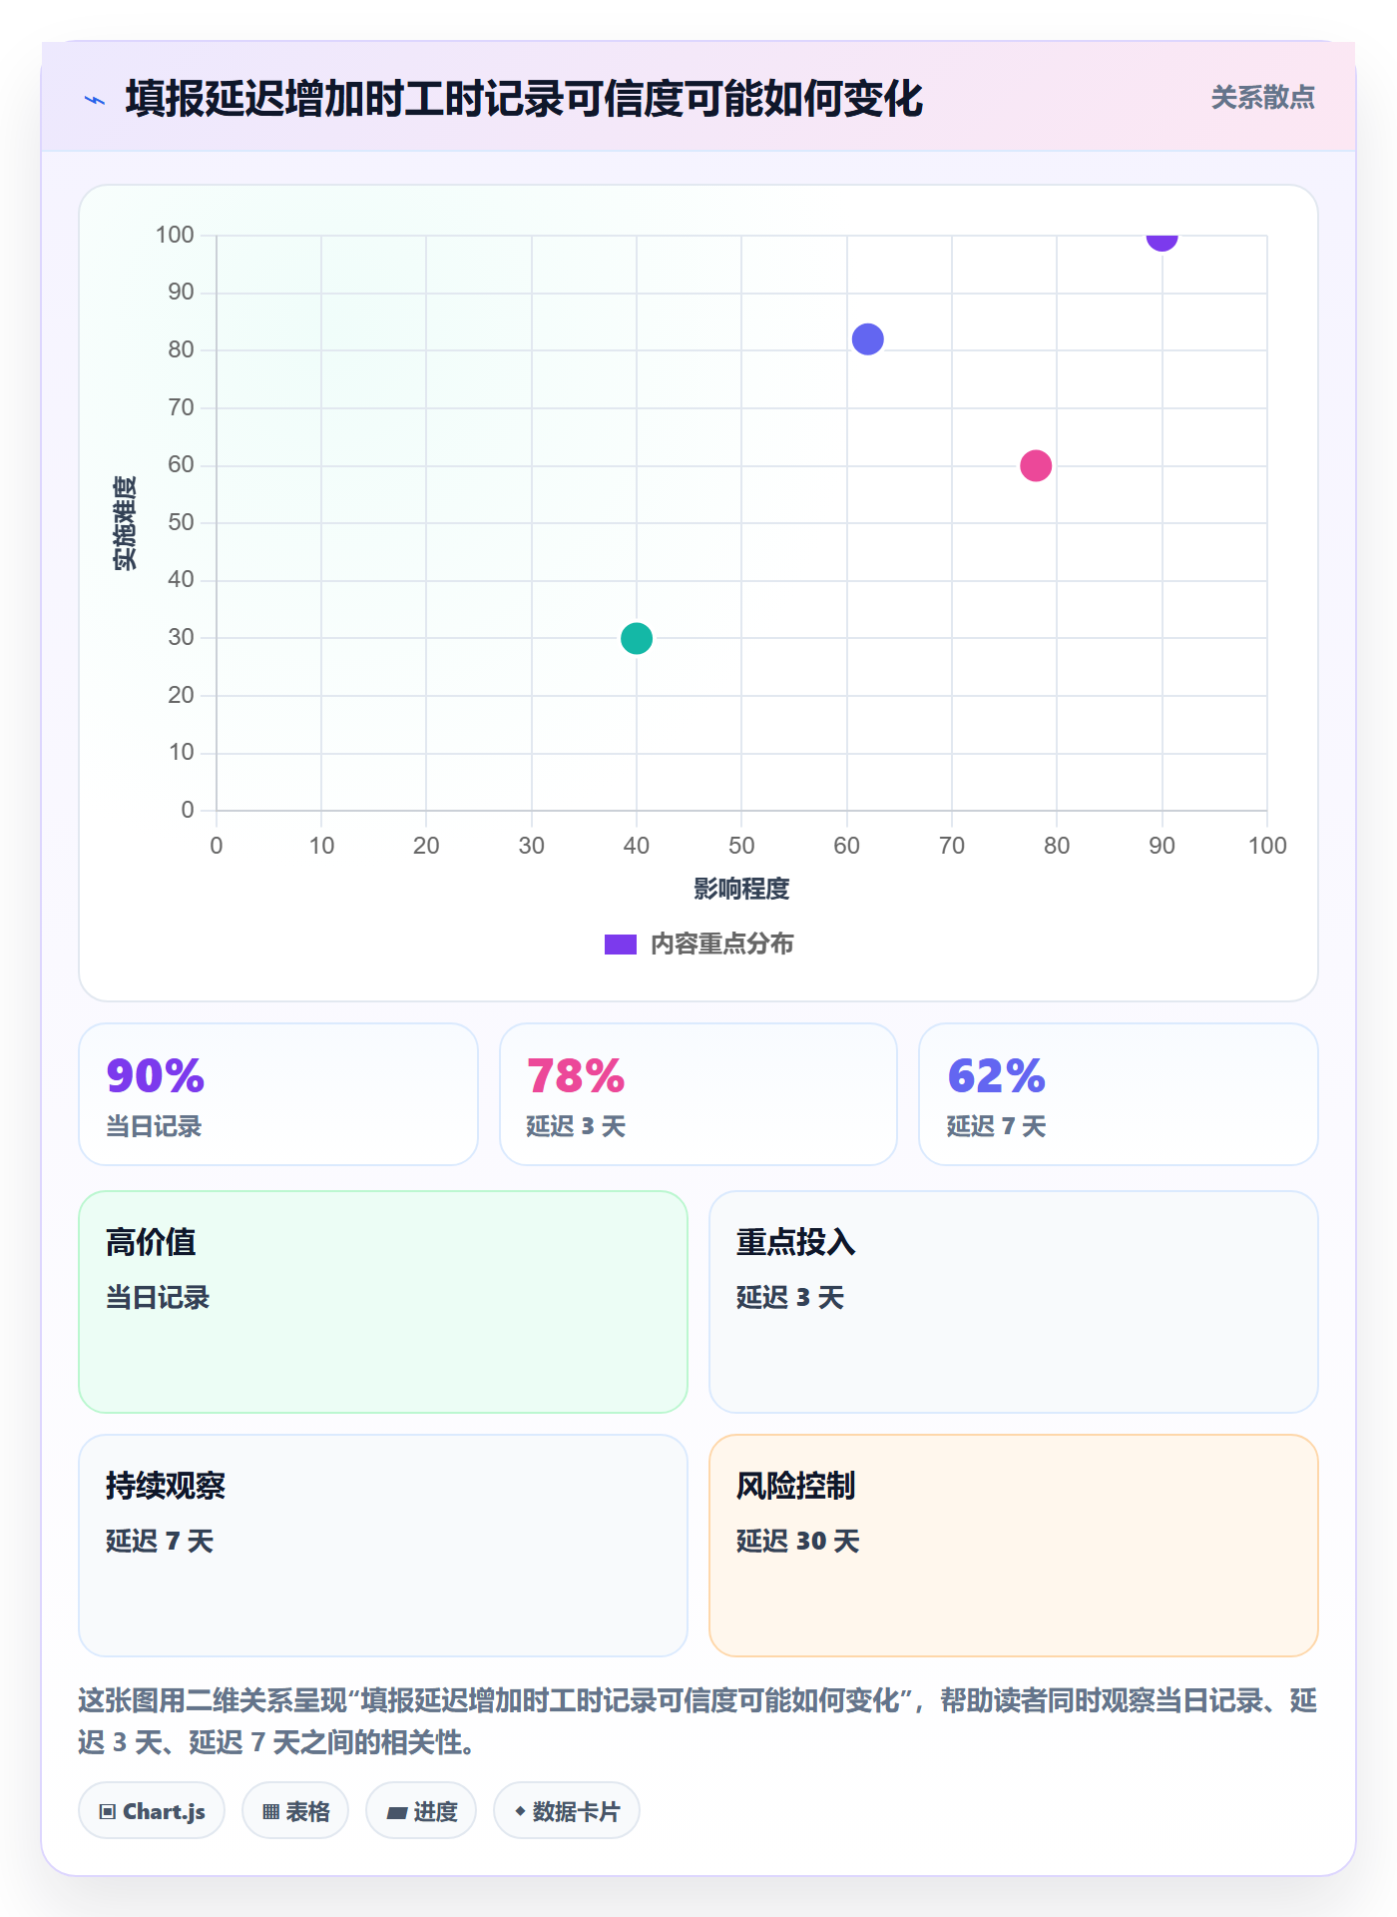Click the square icon in the Chart.js chip
Image resolution: width=1397 pixels, height=1917 pixels.
[108, 1812]
